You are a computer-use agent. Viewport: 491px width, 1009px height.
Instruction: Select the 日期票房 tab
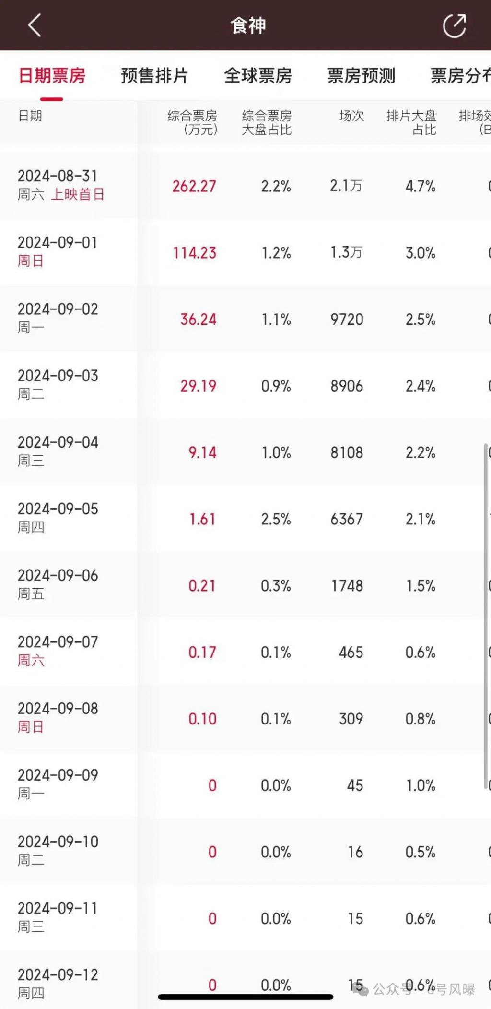(52, 76)
